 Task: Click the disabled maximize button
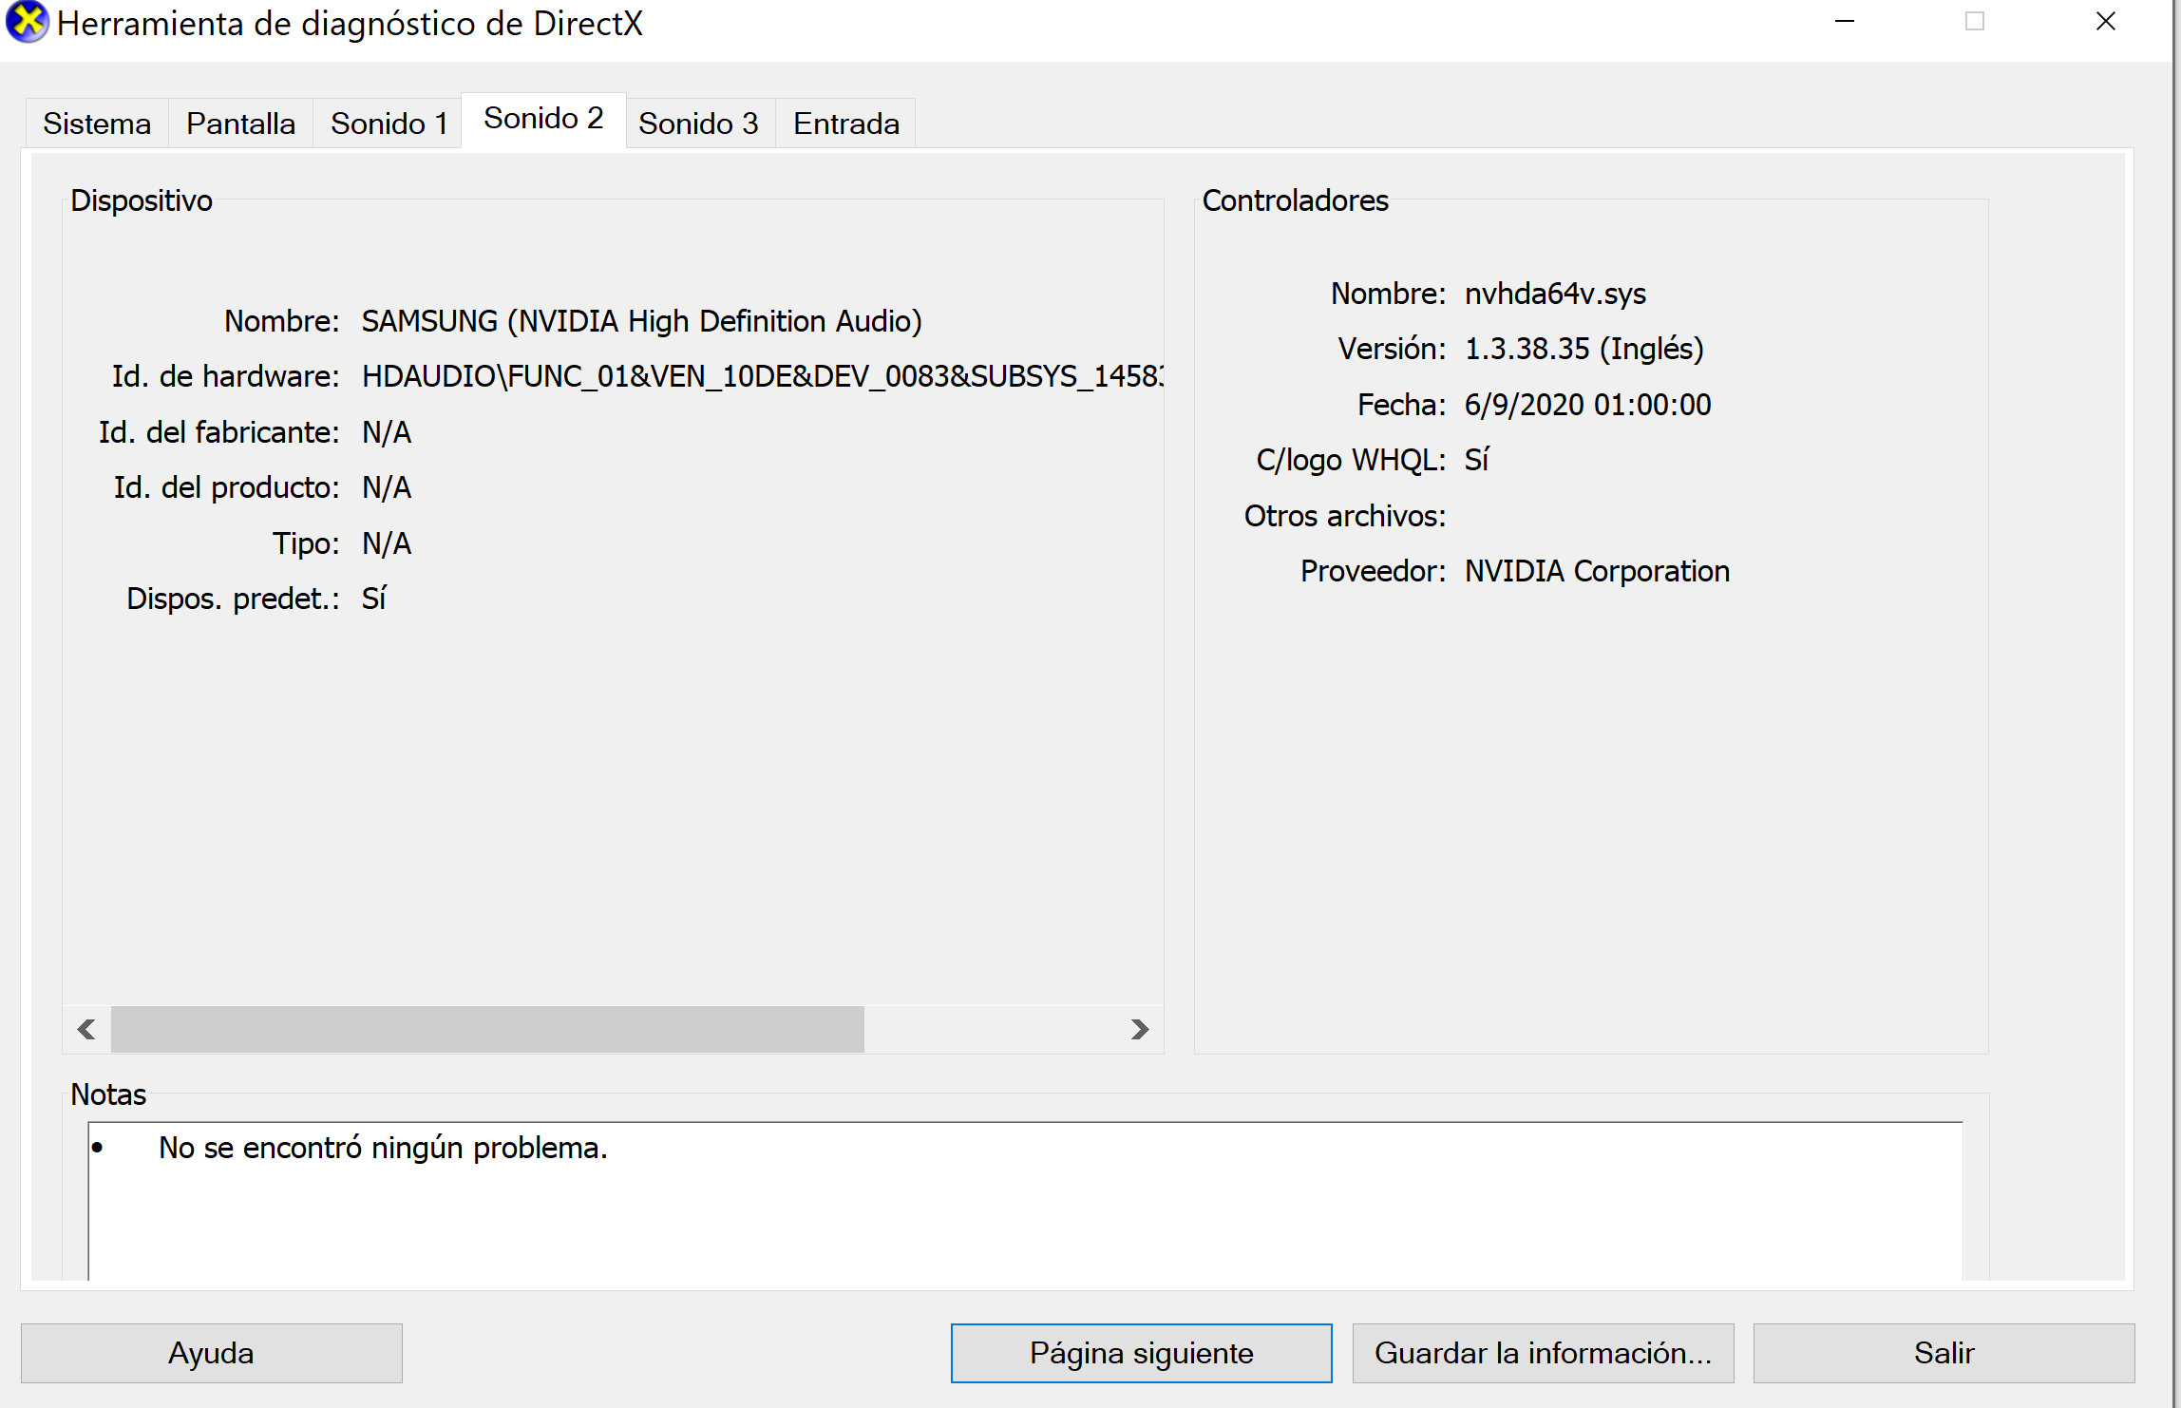(1975, 22)
